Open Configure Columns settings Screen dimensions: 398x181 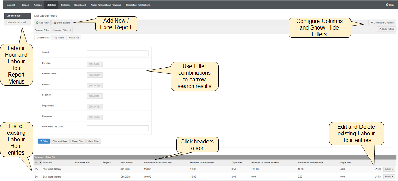(x=382, y=23)
